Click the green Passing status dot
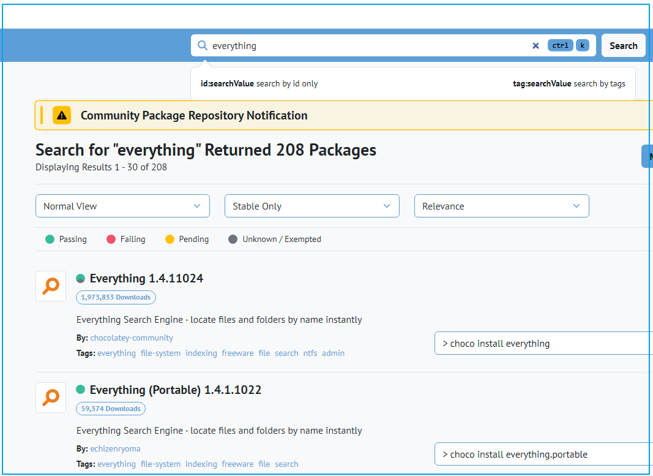 pos(50,240)
